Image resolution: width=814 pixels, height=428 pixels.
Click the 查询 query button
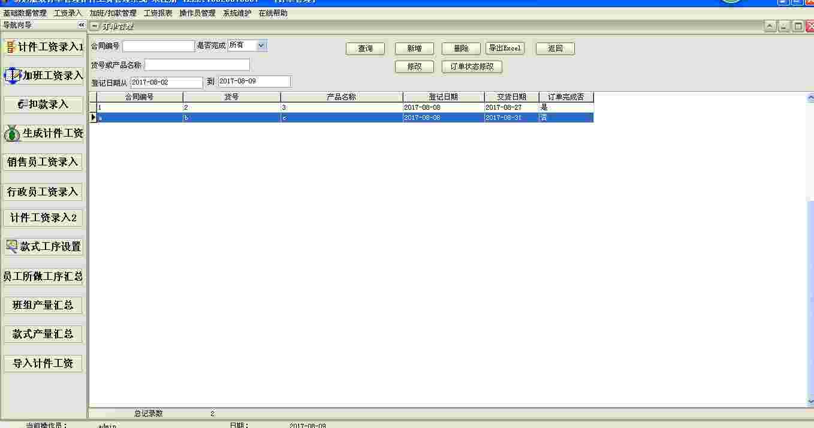(x=365, y=48)
